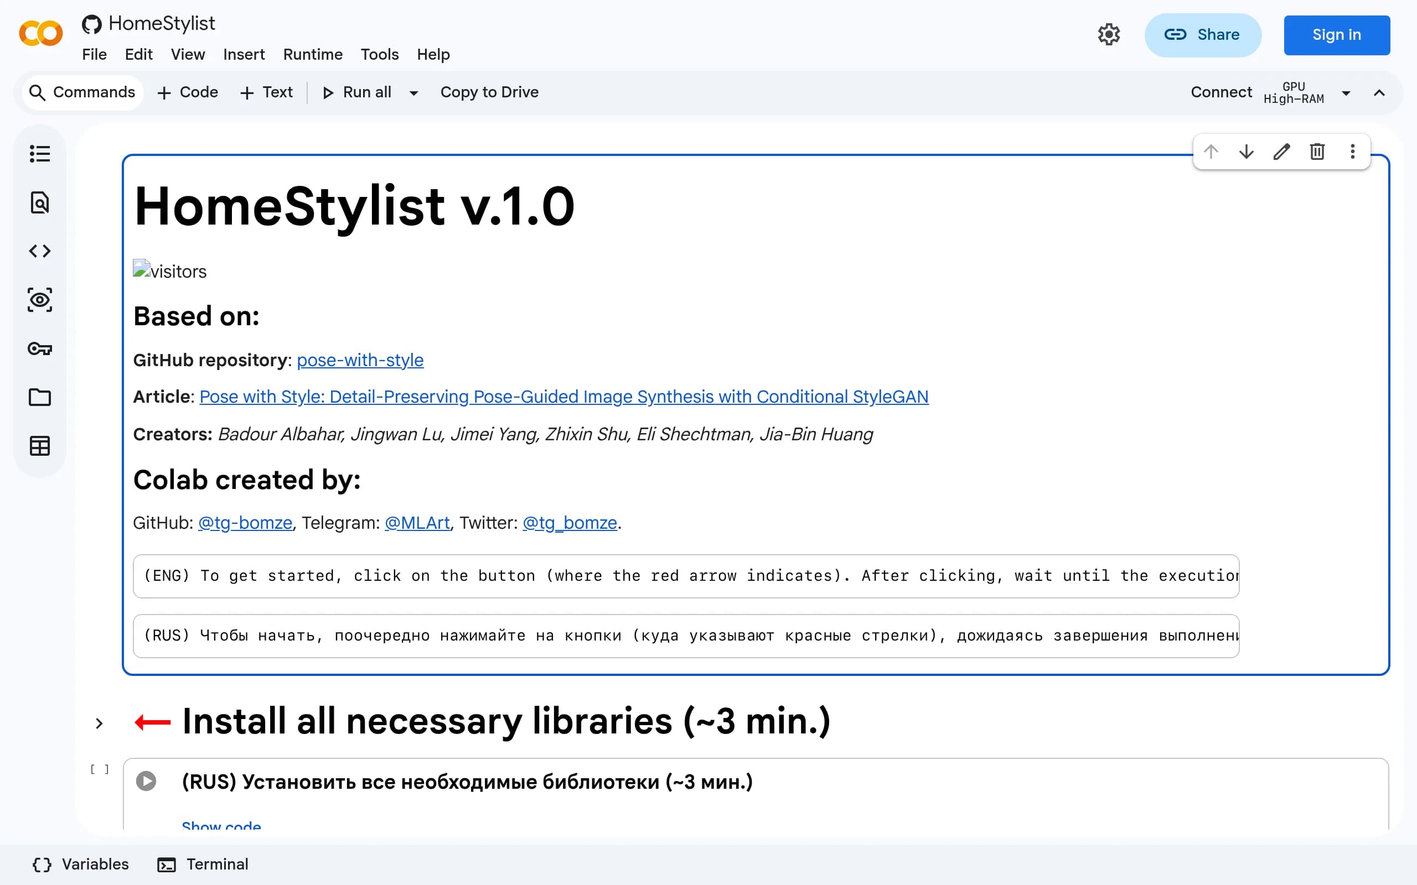Open the runtime connection options dropdown arrow
This screenshot has height=885, width=1417.
(1346, 93)
